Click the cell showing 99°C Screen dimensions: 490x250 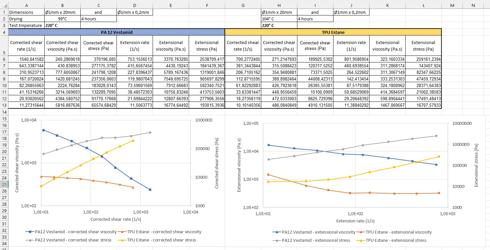[x=62, y=19]
